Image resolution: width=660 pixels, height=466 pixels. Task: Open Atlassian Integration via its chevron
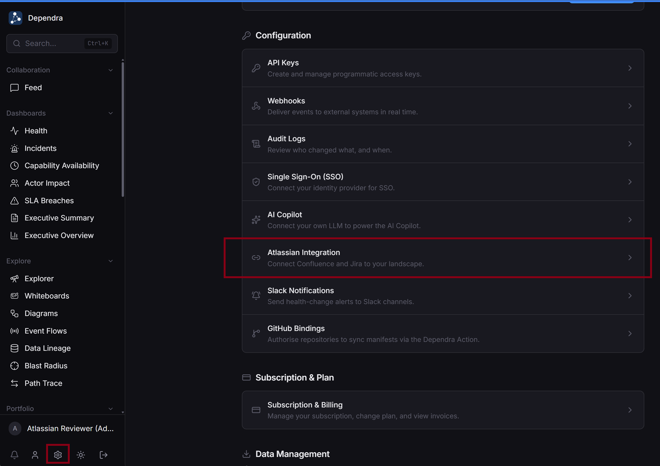pos(630,258)
